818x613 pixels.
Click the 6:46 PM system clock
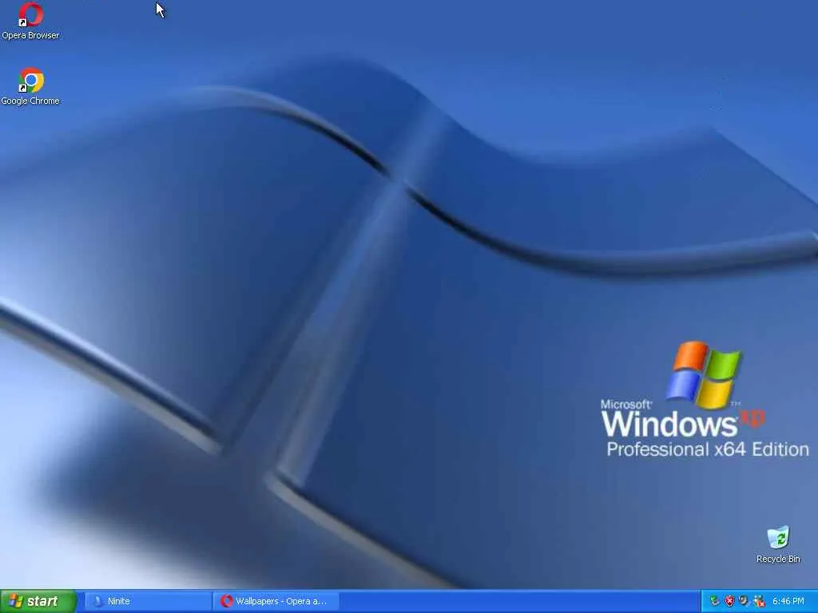788,601
